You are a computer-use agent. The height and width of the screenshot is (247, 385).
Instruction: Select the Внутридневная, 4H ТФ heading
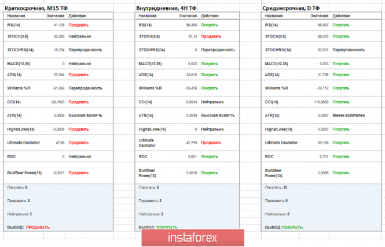pos(166,8)
